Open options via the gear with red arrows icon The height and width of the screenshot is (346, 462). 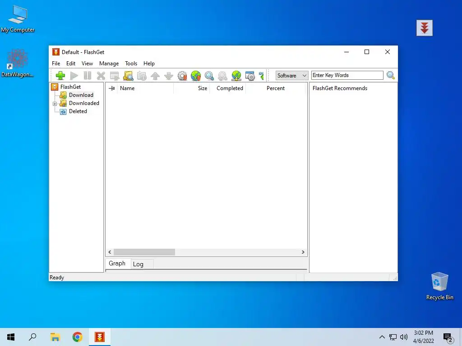pos(182,76)
